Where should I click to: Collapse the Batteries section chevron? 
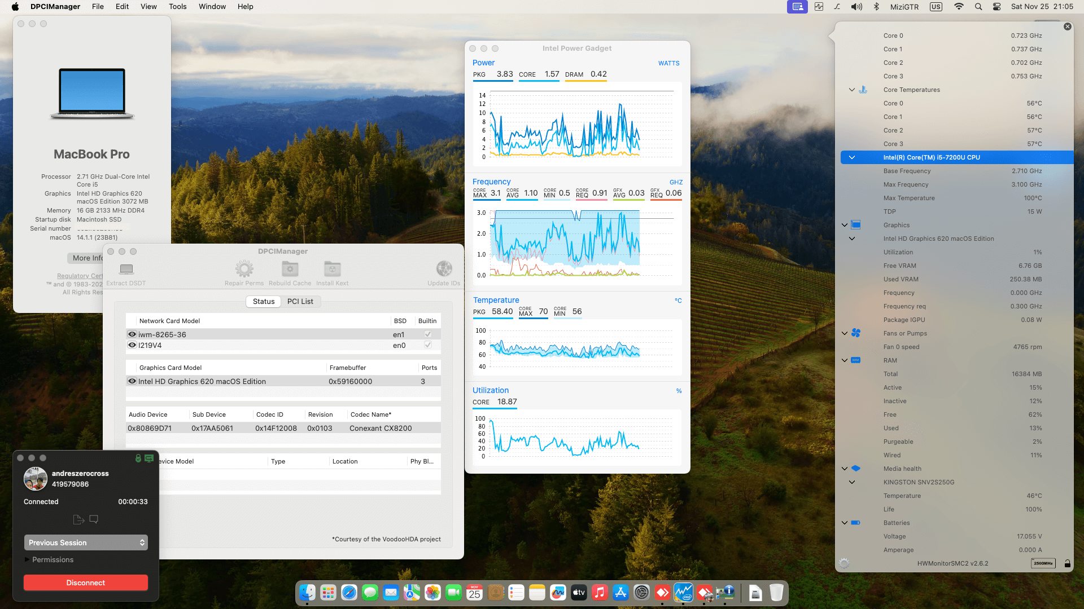click(x=845, y=523)
